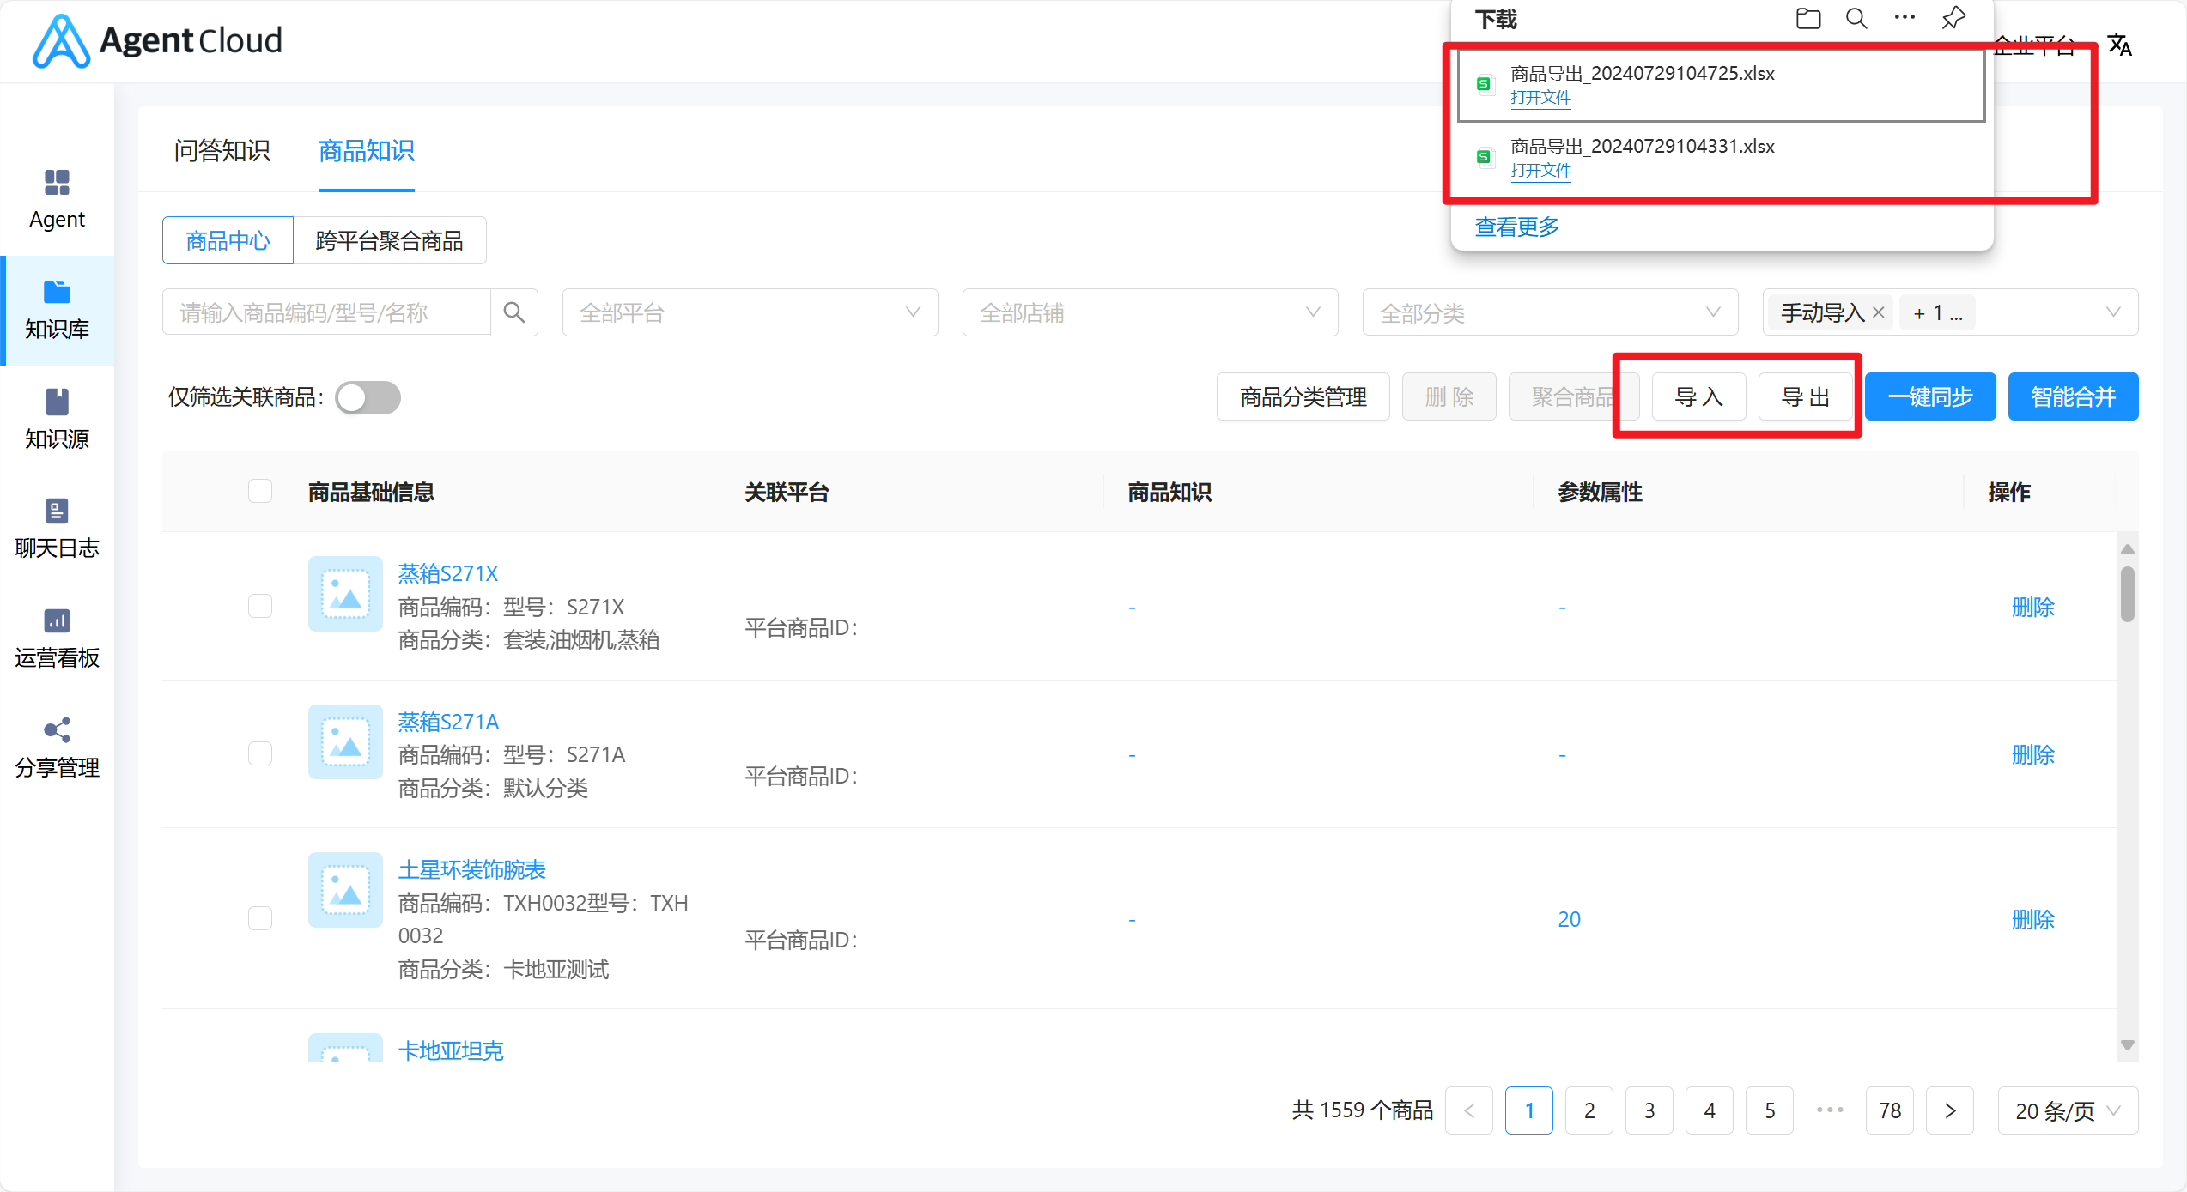Delete the 蒸箱S271X row
The image size is (2187, 1192).
2033,607
